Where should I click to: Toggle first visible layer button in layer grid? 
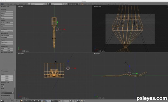point(59,100)
